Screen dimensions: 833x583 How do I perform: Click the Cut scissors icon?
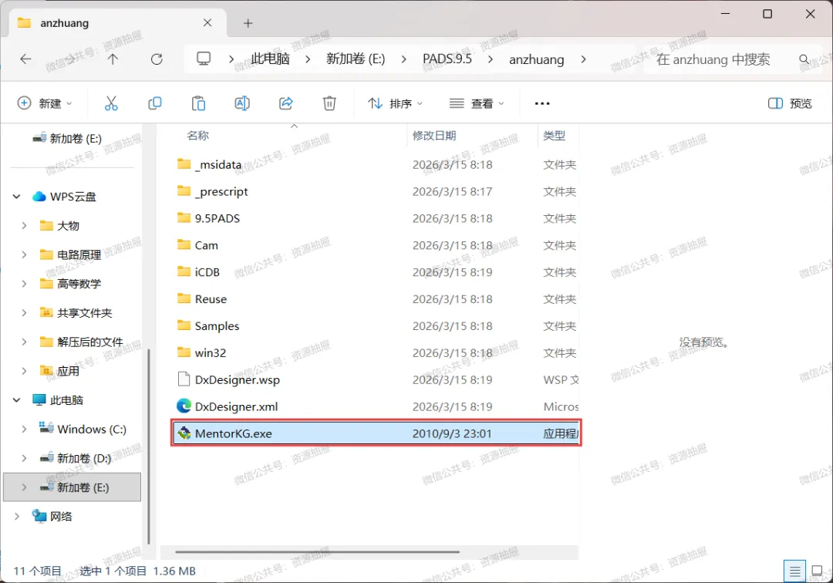coord(111,103)
